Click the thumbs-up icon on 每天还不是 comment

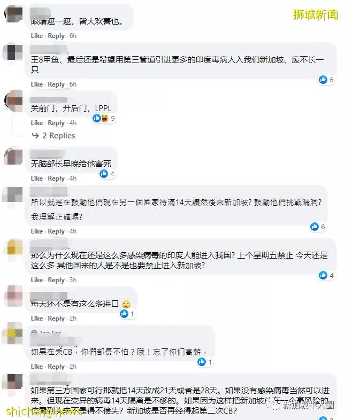point(124,313)
